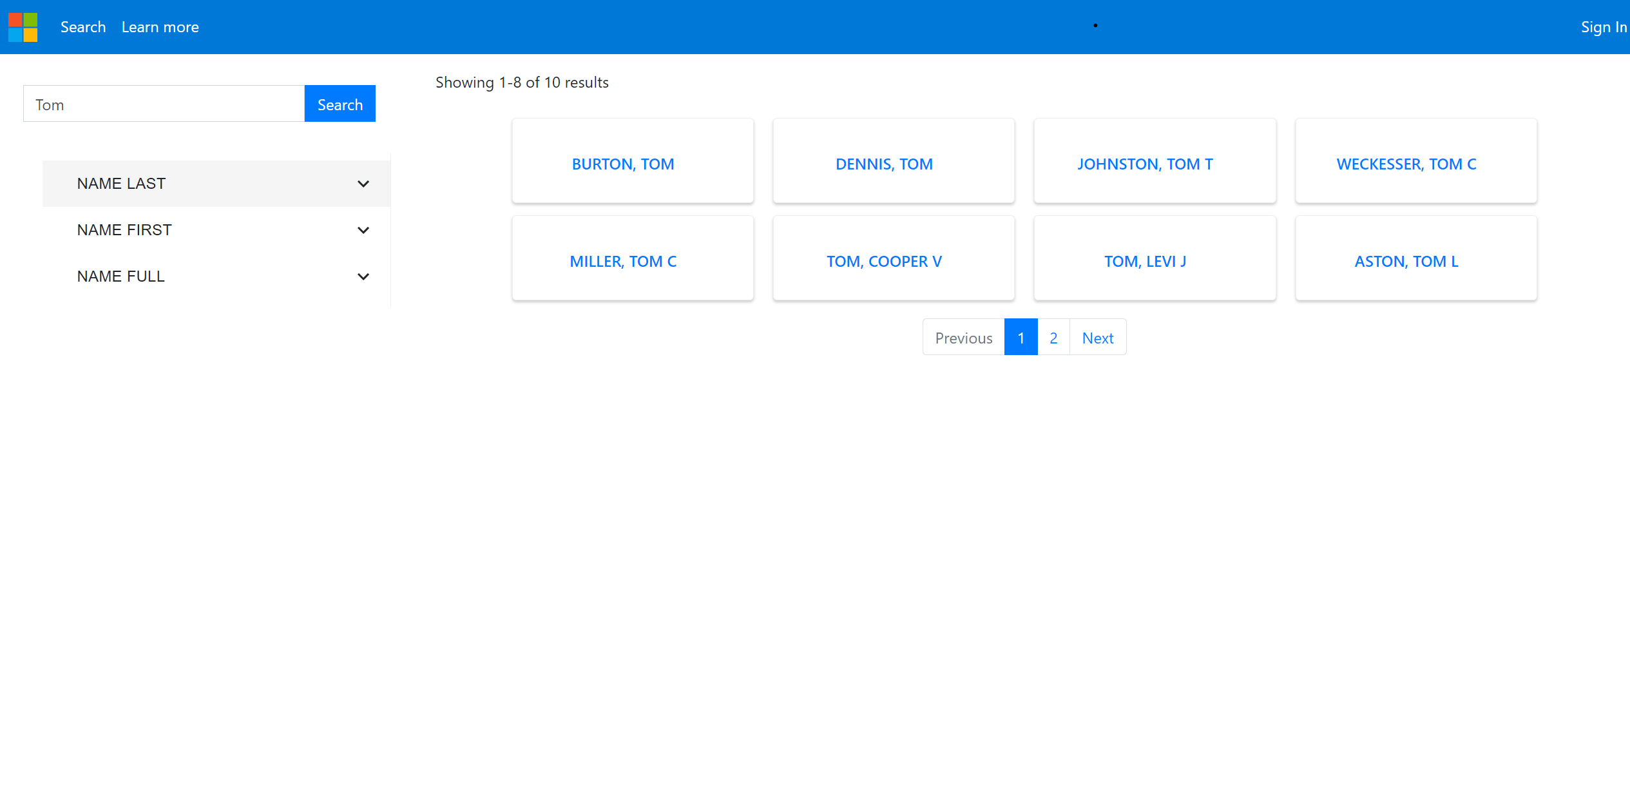Open the TOM, COOPER V result
This screenshot has width=1630, height=803.
tap(883, 262)
